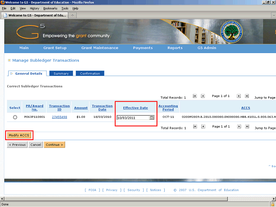Sort by Accounting Period column header
276x207 pixels.
pos(168,108)
